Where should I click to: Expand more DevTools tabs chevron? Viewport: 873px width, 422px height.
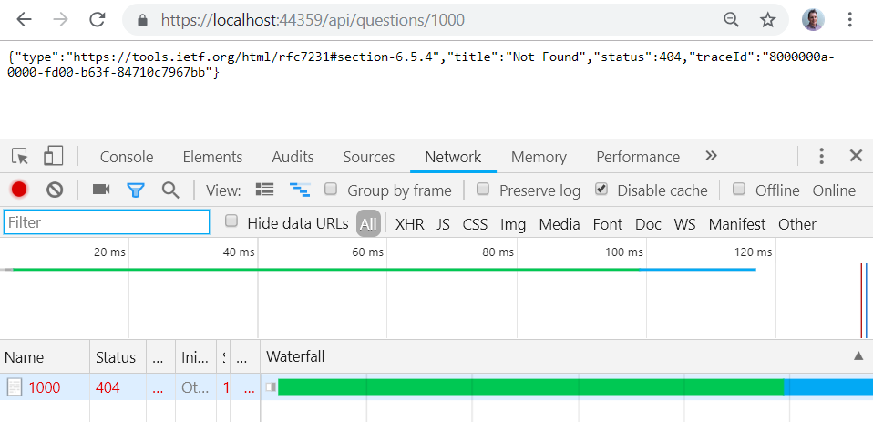coord(712,156)
